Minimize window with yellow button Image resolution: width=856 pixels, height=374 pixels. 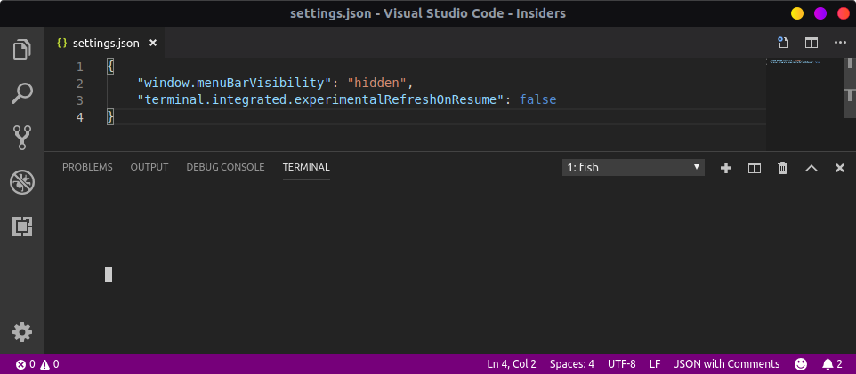pyautogui.click(x=797, y=13)
